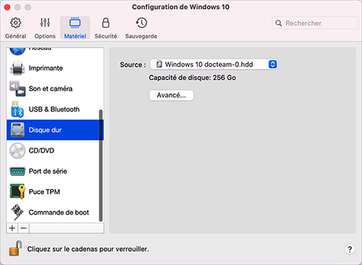Screen dimensions: 362x265
Task: Open the Source disk dropdown
Action: 214,64
